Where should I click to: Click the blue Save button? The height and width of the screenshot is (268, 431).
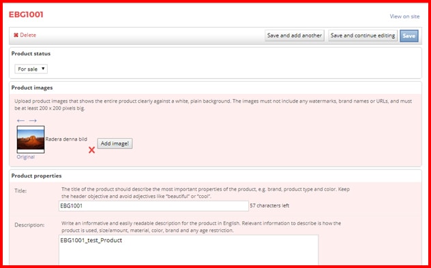click(x=409, y=36)
